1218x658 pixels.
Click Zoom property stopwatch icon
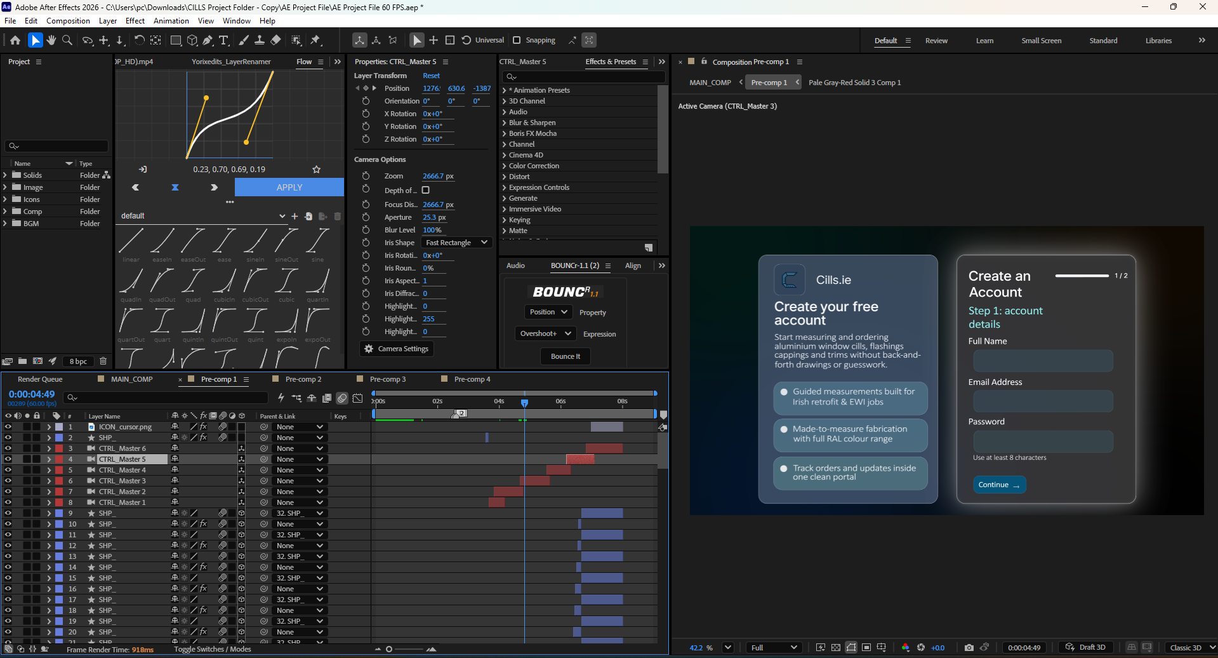click(x=366, y=176)
